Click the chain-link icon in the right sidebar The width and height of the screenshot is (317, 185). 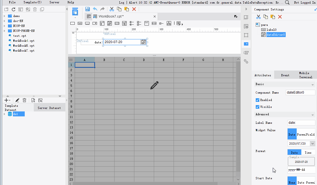pyautogui.click(x=246, y=61)
